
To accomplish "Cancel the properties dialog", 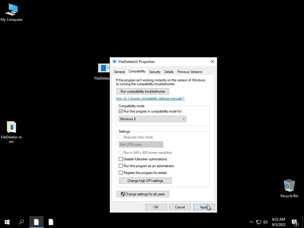I will click(x=180, y=207).
